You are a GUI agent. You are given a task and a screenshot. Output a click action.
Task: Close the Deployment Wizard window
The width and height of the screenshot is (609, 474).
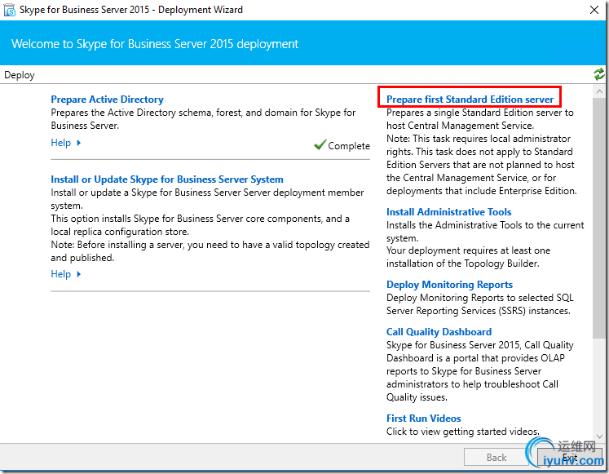(x=592, y=11)
